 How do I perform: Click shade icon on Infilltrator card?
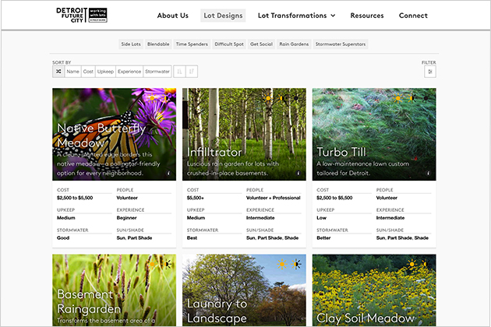coord(296,98)
